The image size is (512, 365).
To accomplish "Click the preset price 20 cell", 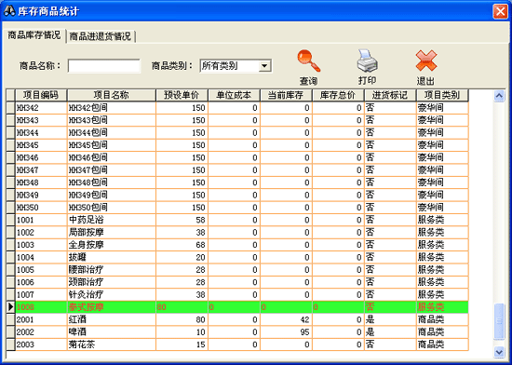I will (182, 257).
